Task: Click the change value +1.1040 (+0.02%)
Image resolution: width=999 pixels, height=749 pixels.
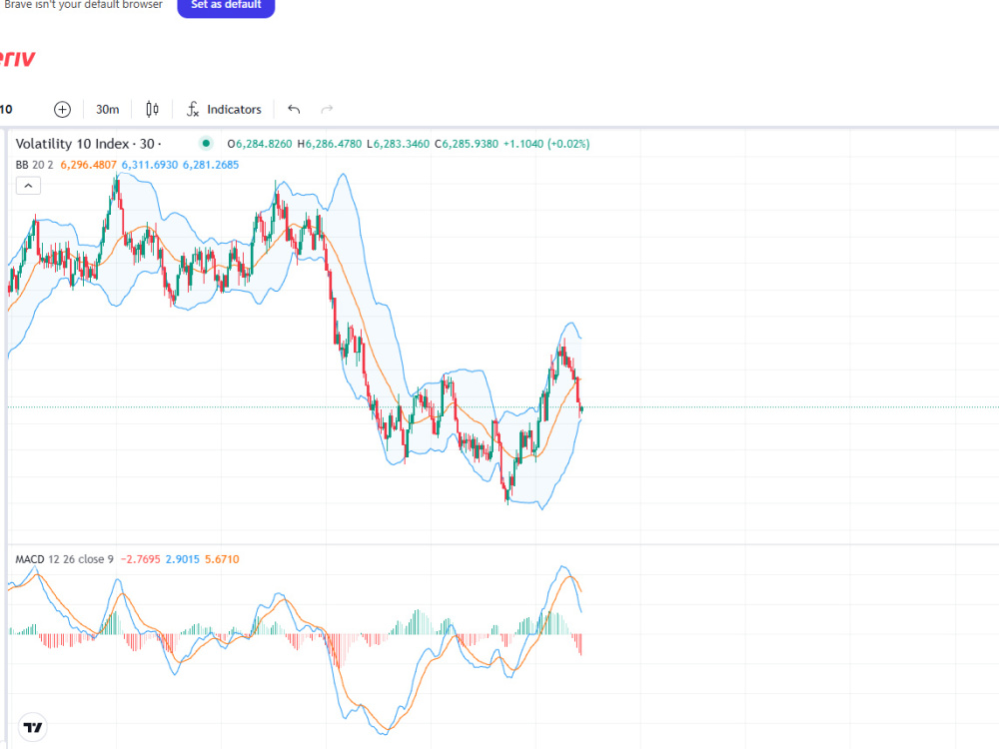Action: tap(546, 144)
